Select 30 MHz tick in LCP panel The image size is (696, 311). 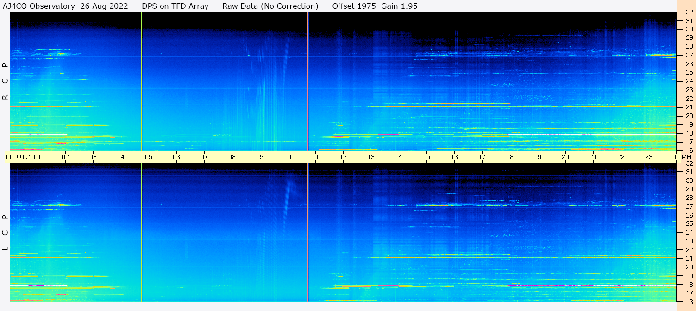(x=689, y=180)
